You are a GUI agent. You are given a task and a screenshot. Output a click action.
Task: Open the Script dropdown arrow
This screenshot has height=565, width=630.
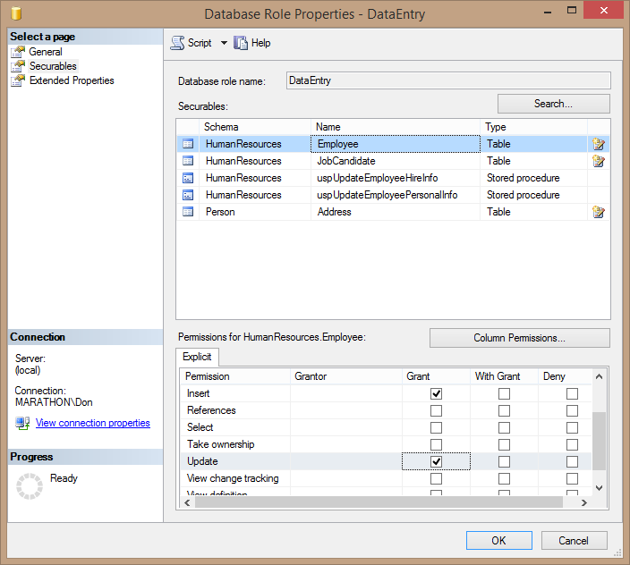(224, 43)
